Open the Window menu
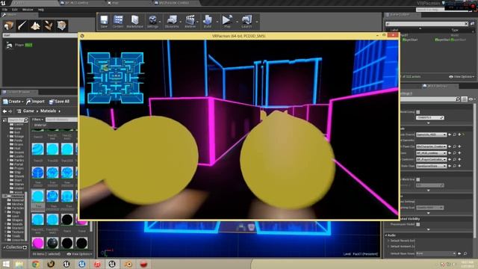This screenshot has height=269, width=478. tap(28, 10)
